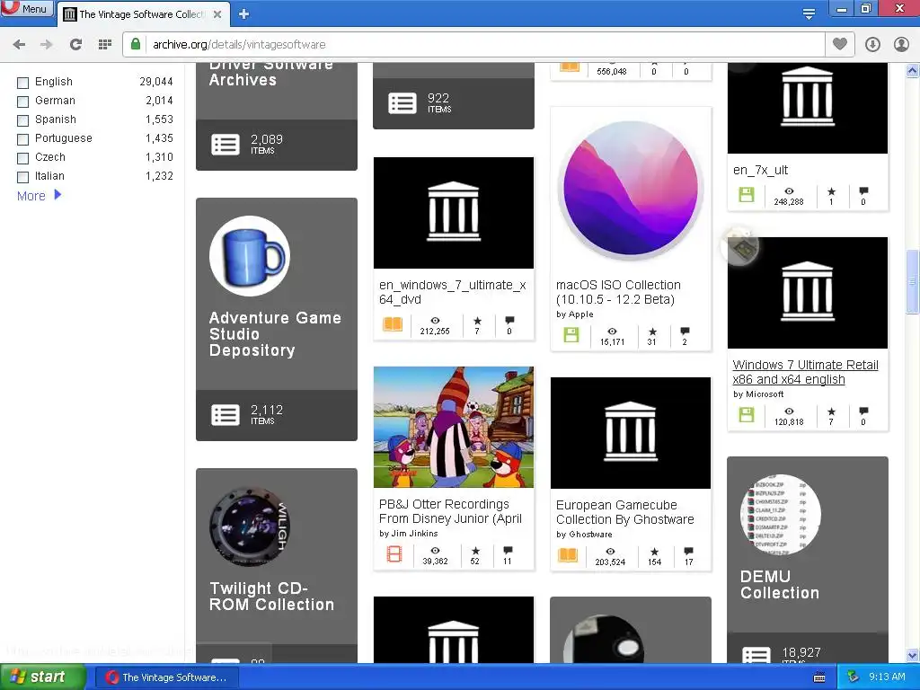This screenshot has width=920, height=690.
Task: Open the downloads button
Action: [872, 44]
